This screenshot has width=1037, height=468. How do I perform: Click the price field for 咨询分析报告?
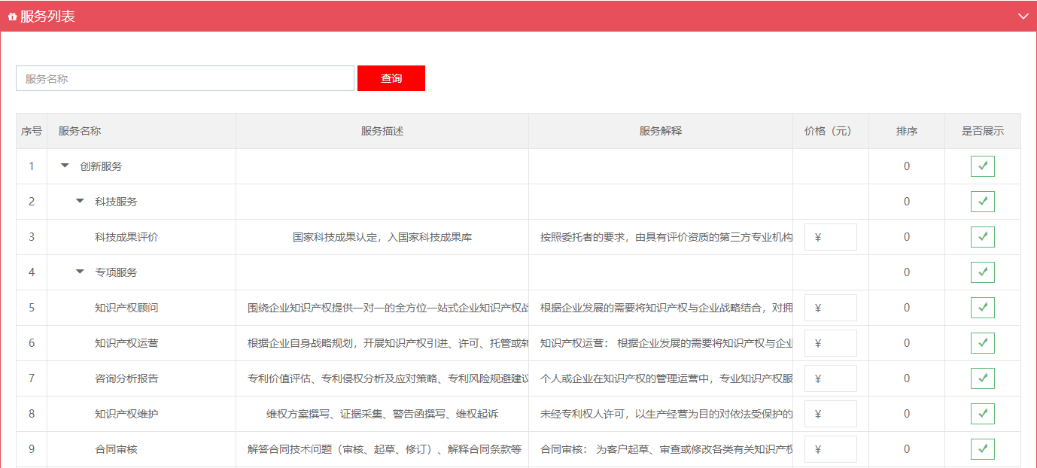(x=831, y=378)
